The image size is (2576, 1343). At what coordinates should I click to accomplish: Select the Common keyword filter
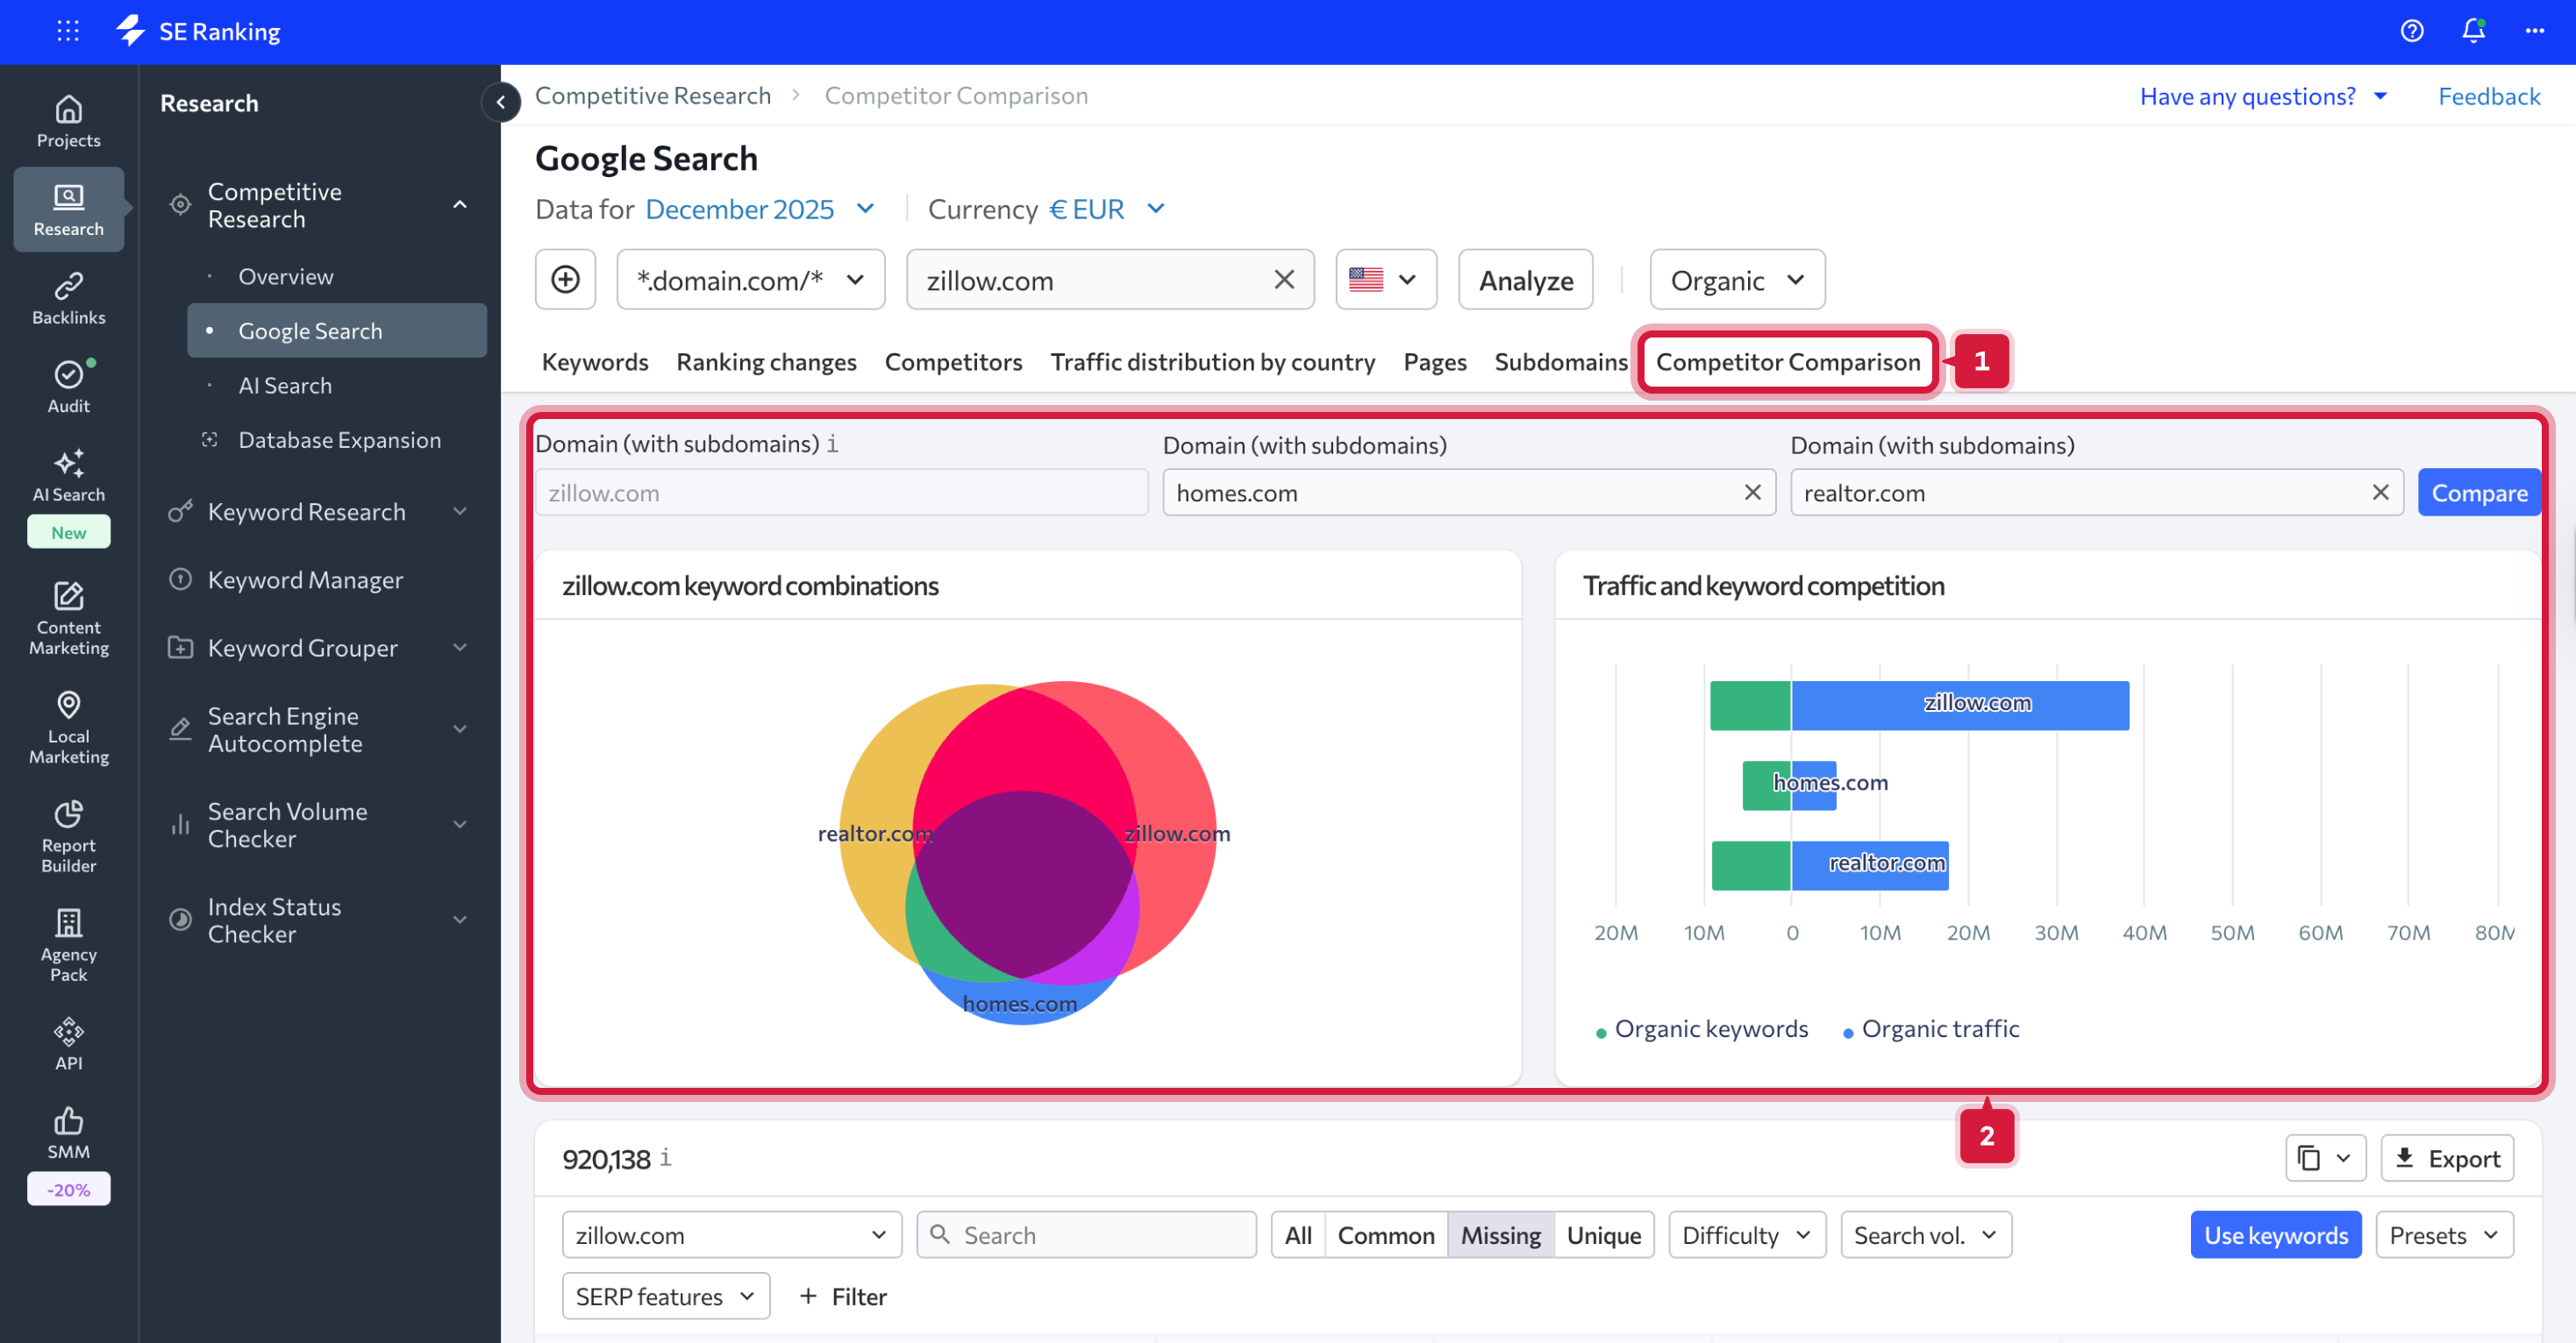(x=1385, y=1235)
